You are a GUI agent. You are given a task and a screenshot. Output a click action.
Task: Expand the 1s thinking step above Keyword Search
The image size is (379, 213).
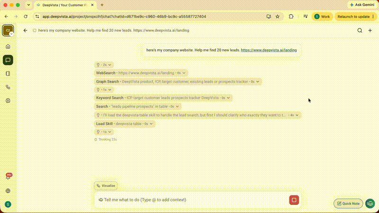point(104,90)
